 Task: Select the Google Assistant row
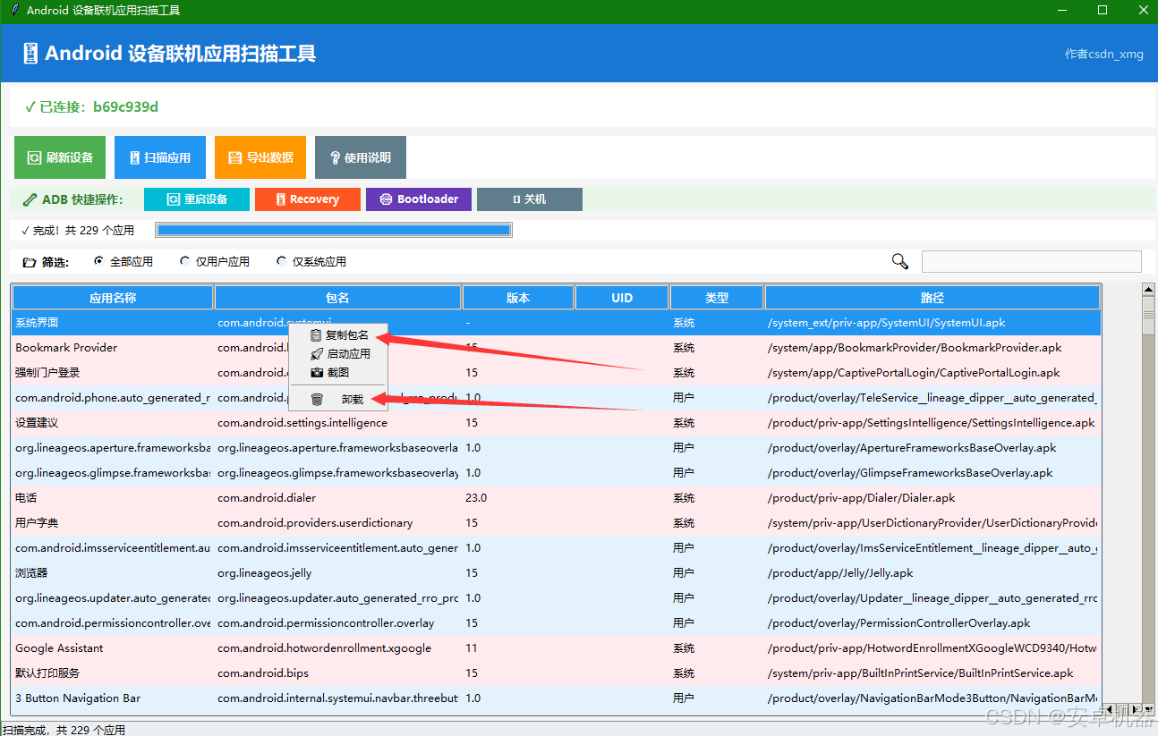[556, 648]
